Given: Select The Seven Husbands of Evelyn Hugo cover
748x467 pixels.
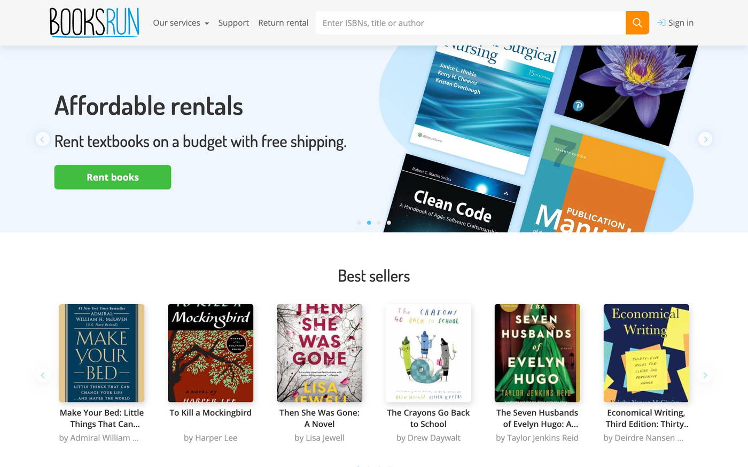Looking at the screenshot, I should [537, 353].
